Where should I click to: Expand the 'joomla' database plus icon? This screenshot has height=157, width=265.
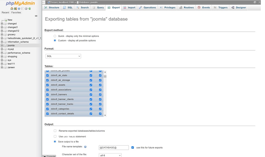[2, 45]
